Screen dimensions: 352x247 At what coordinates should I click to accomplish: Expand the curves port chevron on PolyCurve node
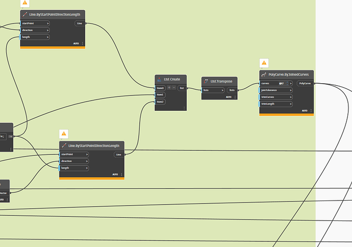click(x=291, y=83)
